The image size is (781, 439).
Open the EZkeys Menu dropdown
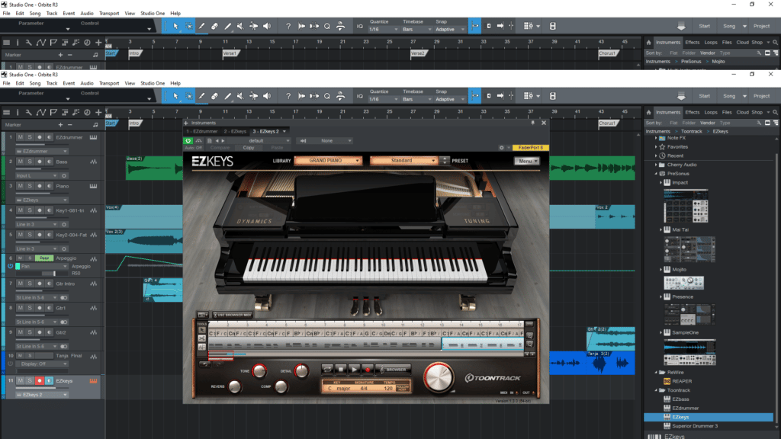[526, 162]
